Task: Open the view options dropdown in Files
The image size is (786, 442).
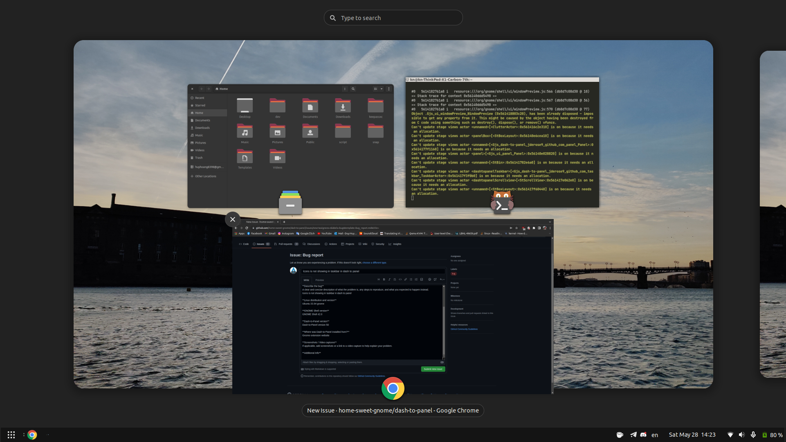Action: click(381, 89)
